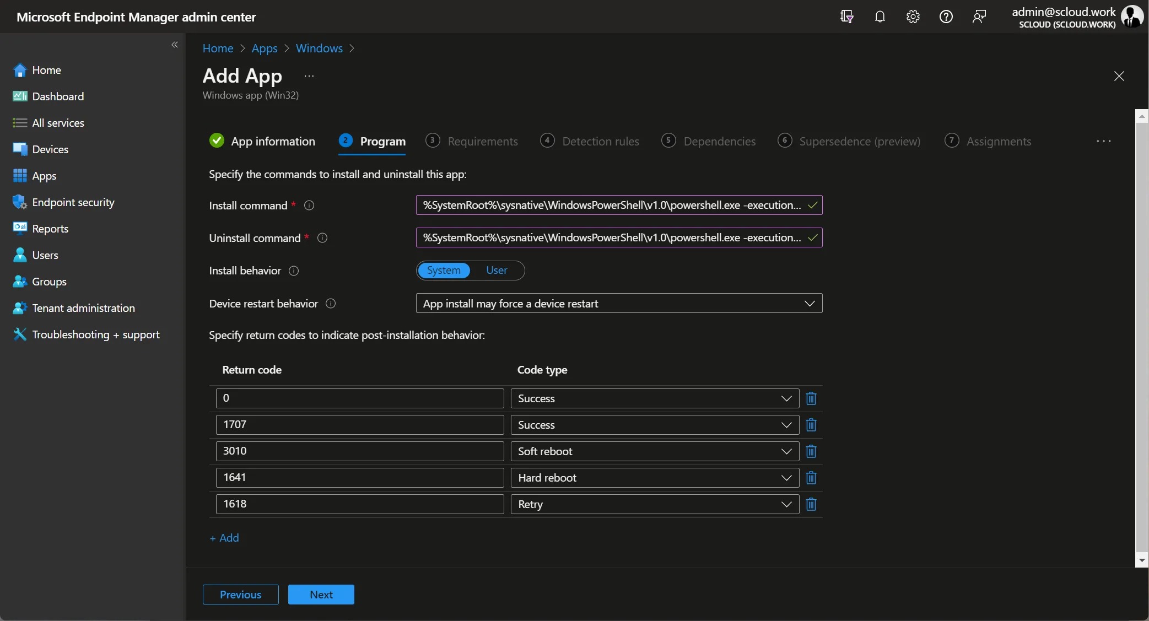1149x621 pixels.
Task: Switch to Supersedence (preview) step
Action: (x=849, y=142)
